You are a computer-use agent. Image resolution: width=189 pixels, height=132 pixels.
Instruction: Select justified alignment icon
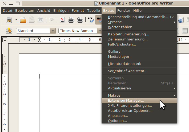click(185, 31)
